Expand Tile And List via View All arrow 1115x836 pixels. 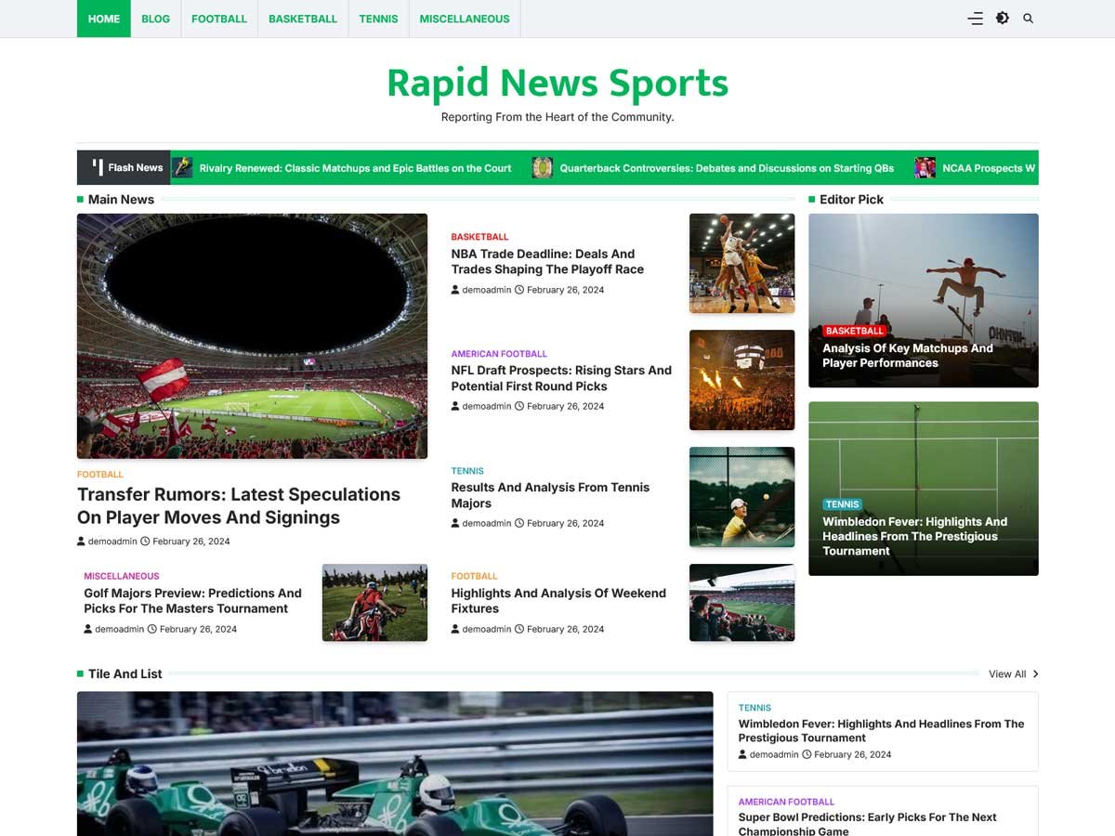click(1035, 674)
